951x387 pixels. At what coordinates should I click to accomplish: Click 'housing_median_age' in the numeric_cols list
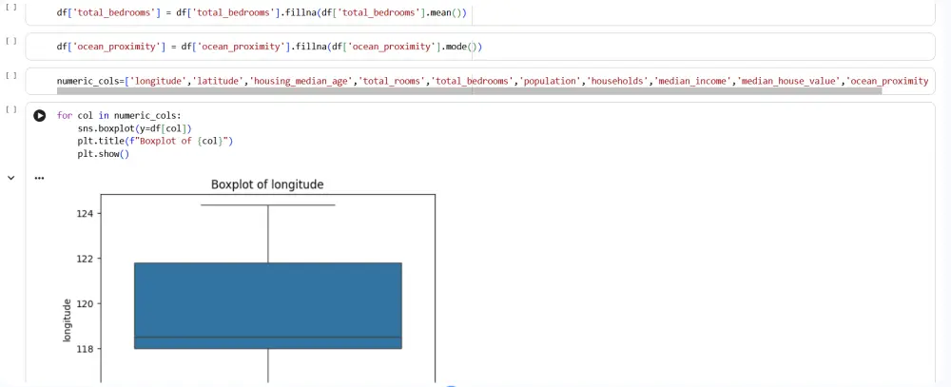301,81
